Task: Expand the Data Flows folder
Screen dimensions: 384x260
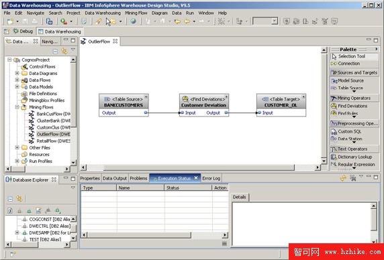Action: [x=17, y=80]
